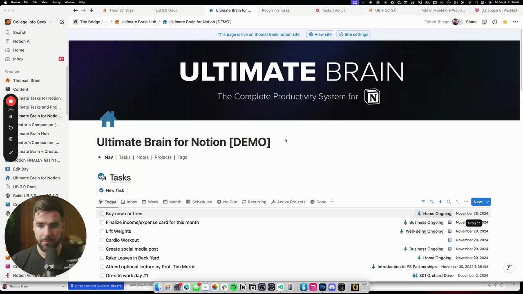Open the College Info Geek workspace switcher
Image resolution: width=523 pixels, height=294 pixels.
29,22
